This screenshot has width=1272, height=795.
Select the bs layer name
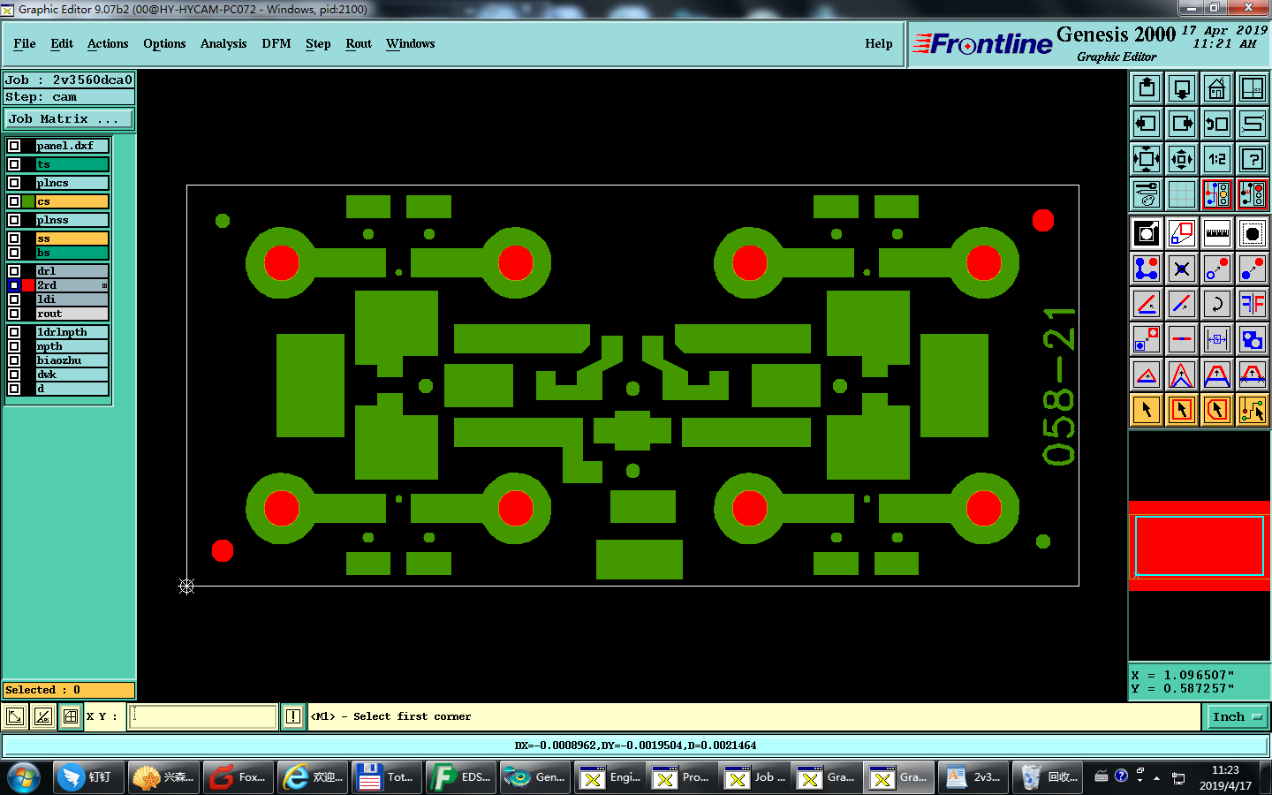[x=72, y=253]
